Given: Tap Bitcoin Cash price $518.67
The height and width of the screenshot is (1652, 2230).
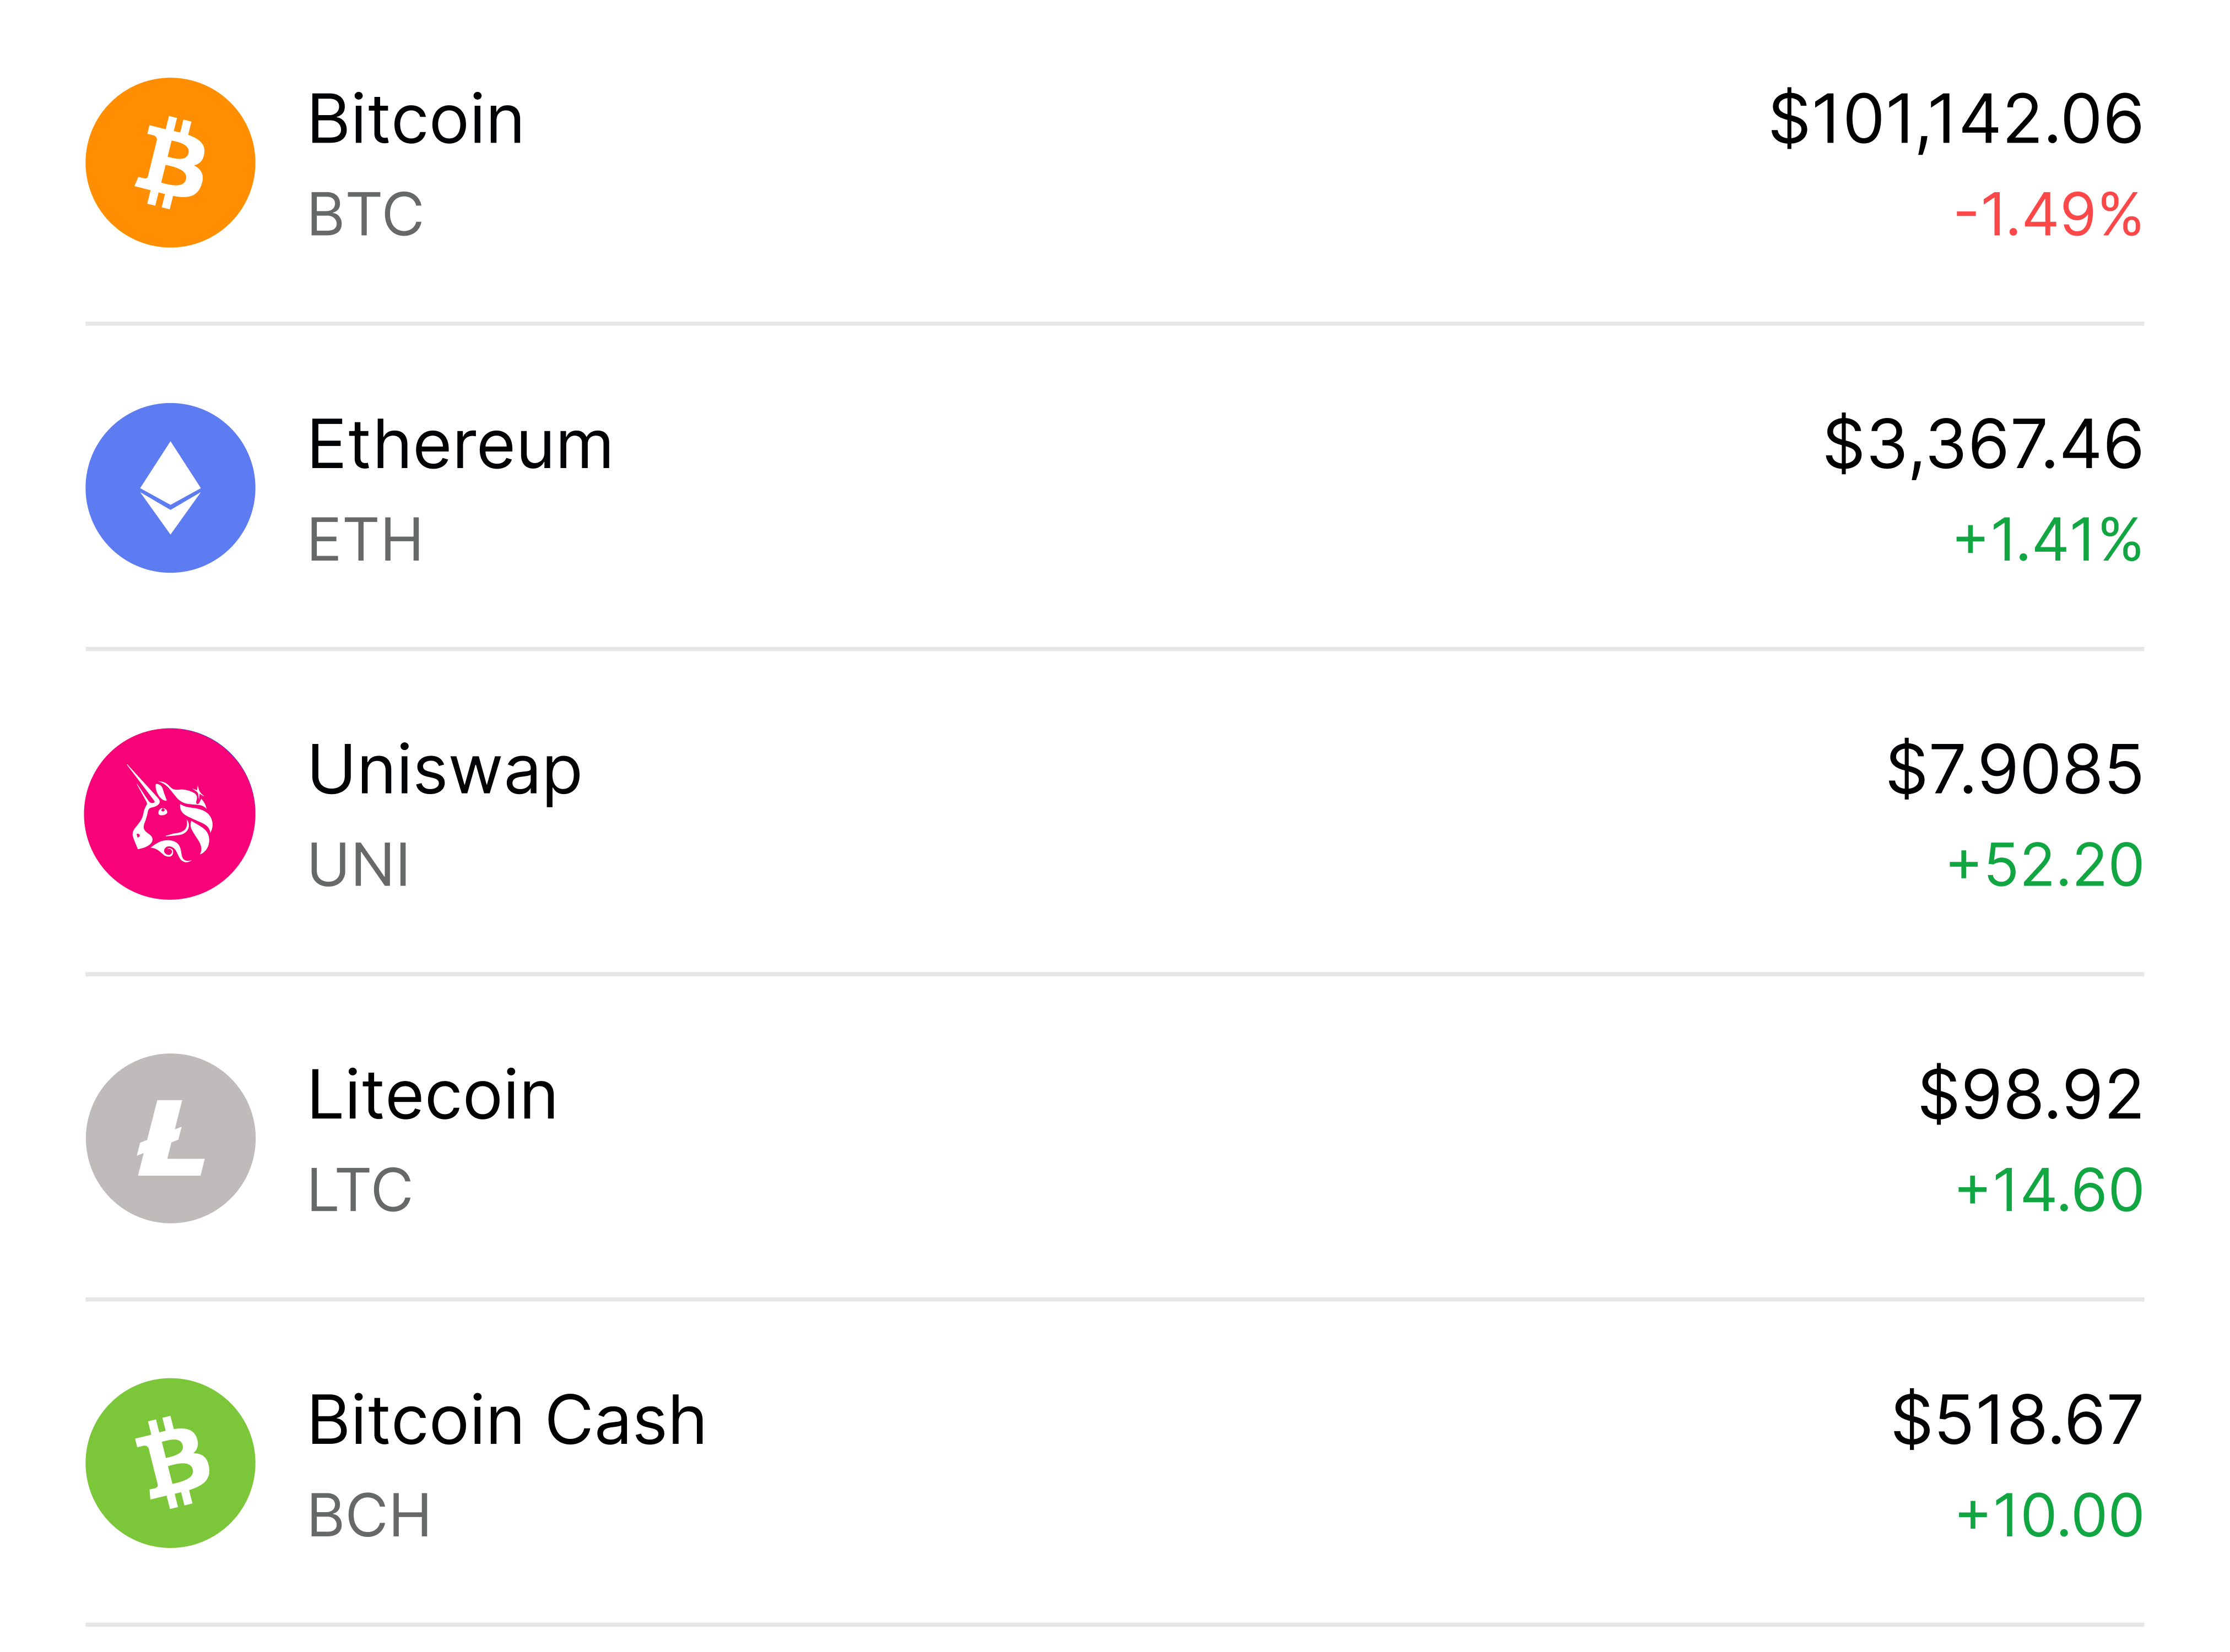Looking at the screenshot, I should (2016, 1420).
